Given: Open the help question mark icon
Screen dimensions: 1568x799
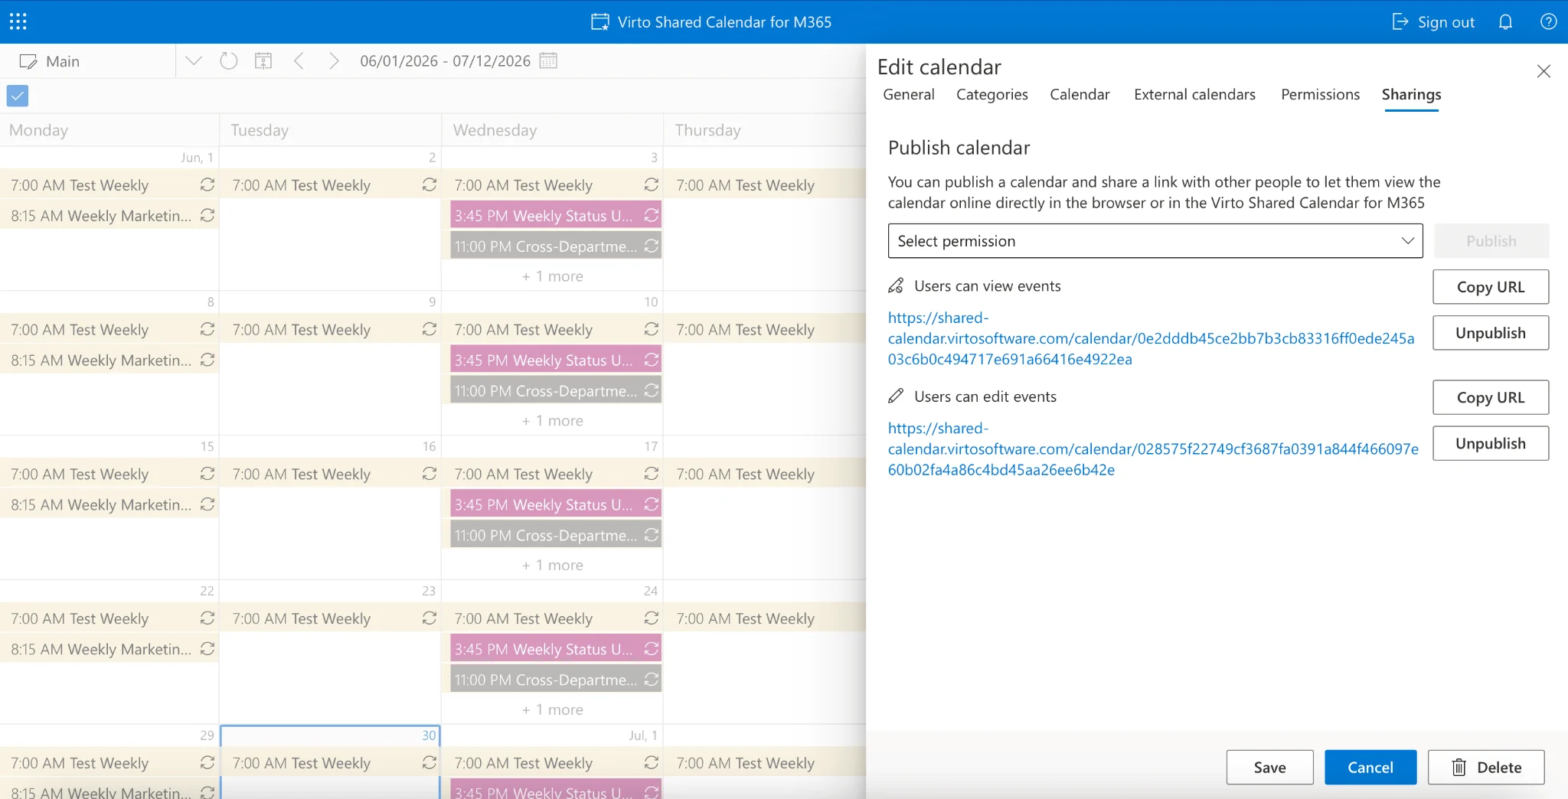Looking at the screenshot, I should pos(1548,21).
